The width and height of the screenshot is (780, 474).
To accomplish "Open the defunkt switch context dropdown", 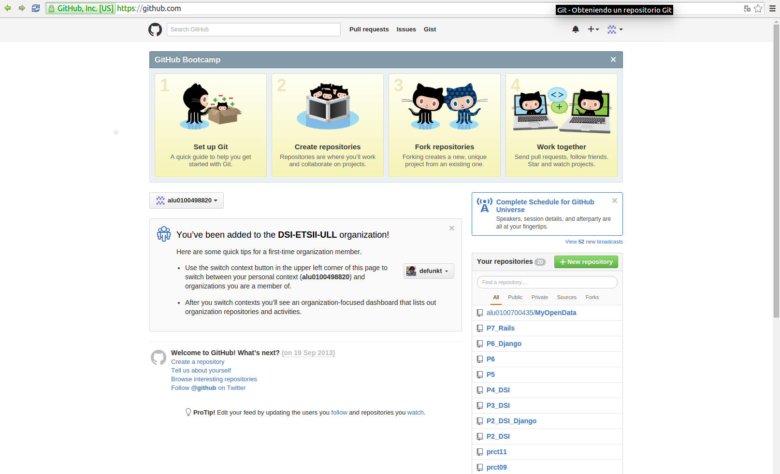I will click(x=428, y=271).
